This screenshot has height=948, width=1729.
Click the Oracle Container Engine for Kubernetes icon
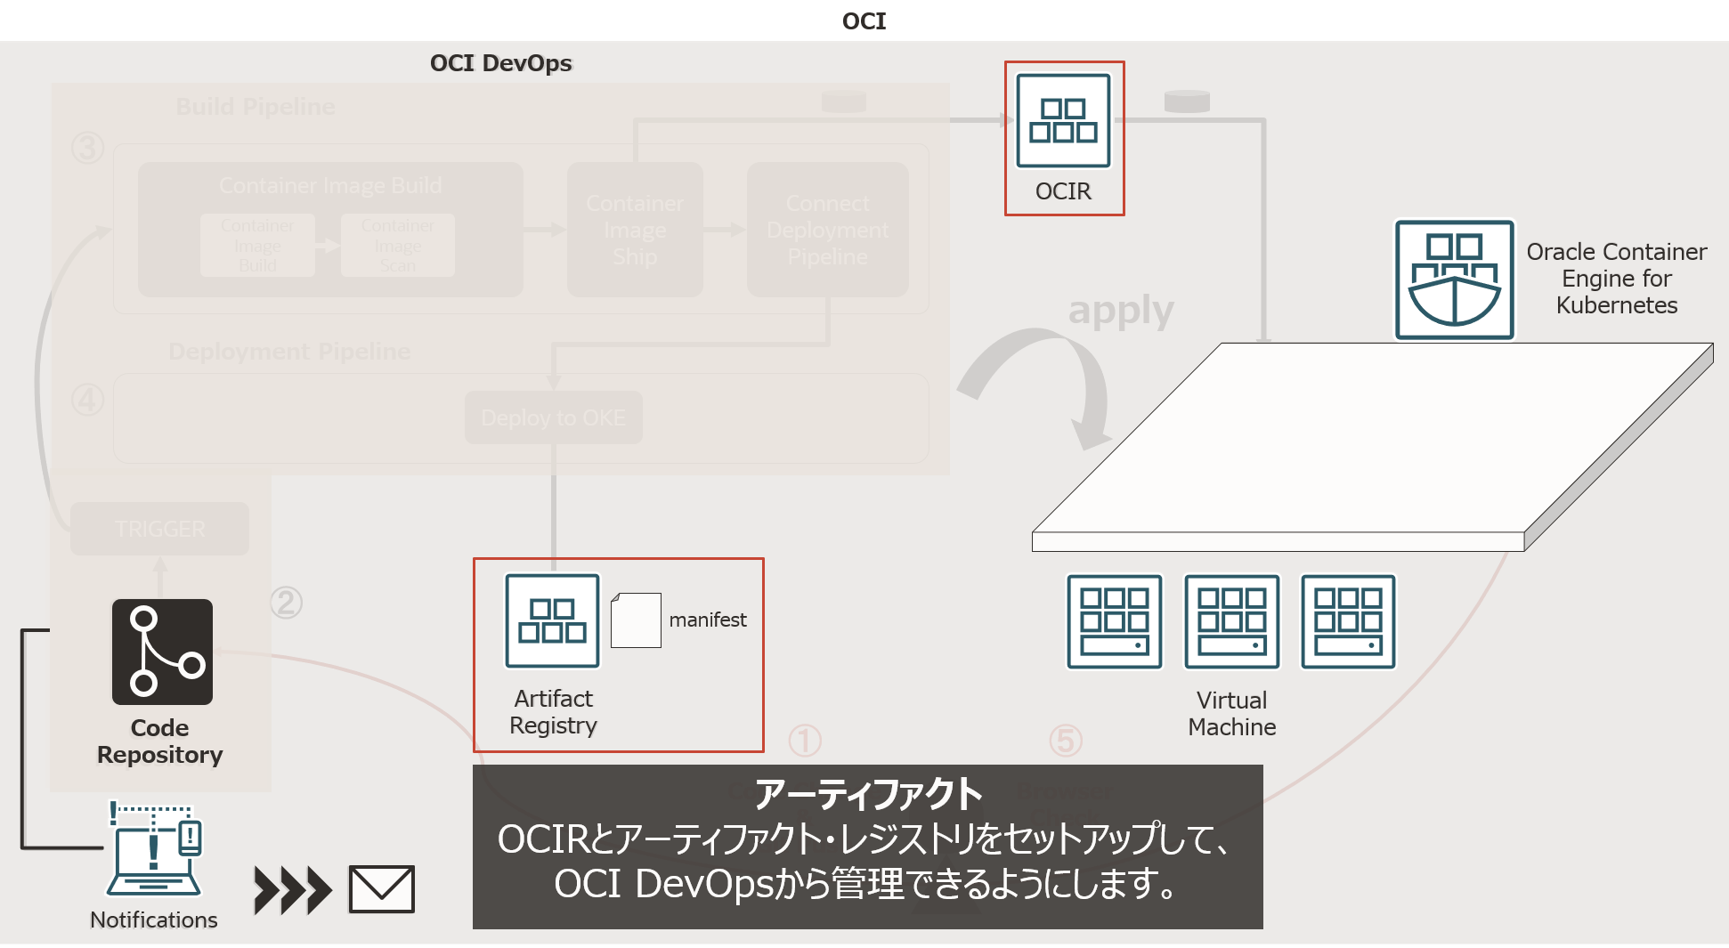[x=1454, y=280]
